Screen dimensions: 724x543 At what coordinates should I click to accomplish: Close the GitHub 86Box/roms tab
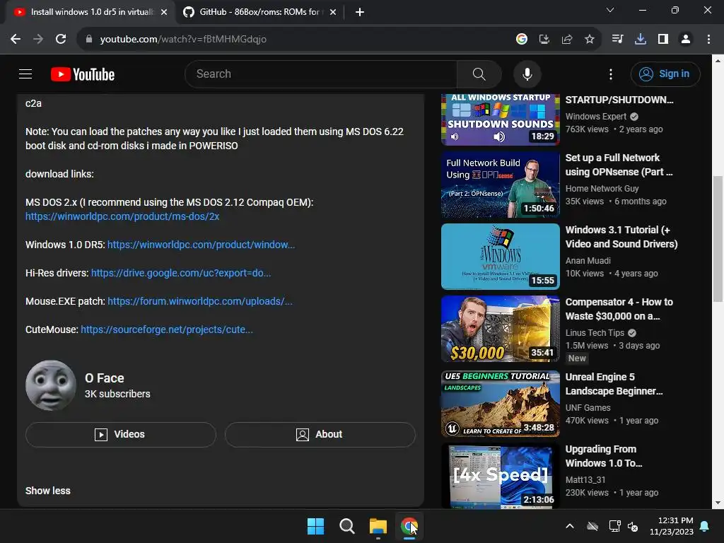(x=333, y=12)
